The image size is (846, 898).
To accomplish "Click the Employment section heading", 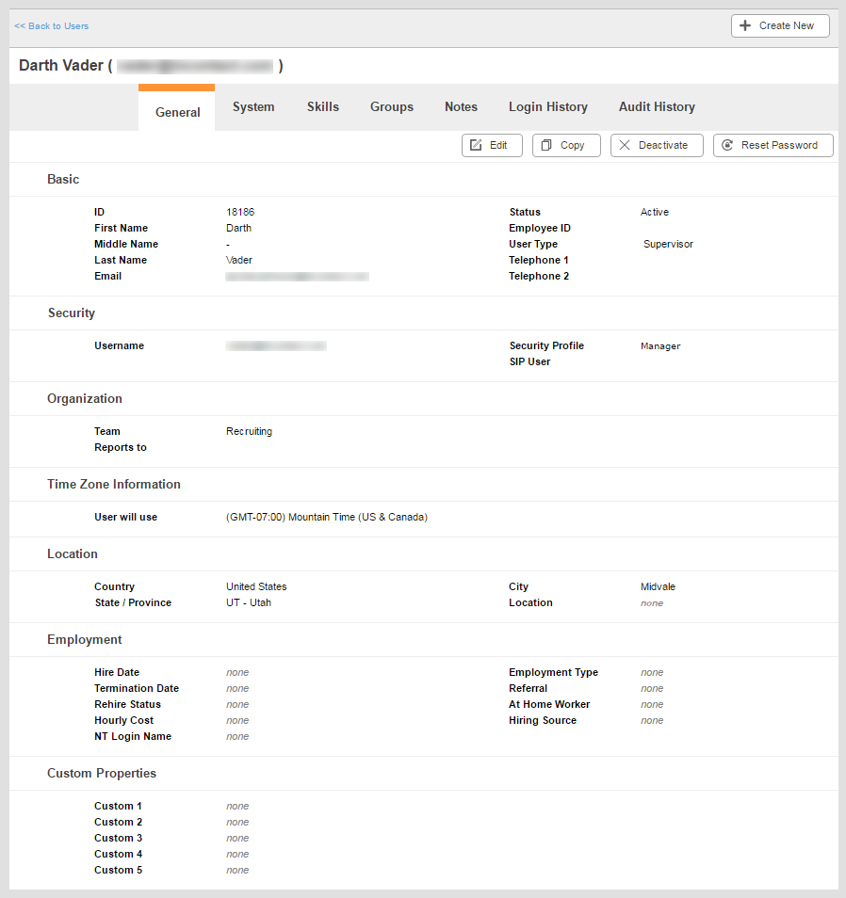I will pos(85,640).
